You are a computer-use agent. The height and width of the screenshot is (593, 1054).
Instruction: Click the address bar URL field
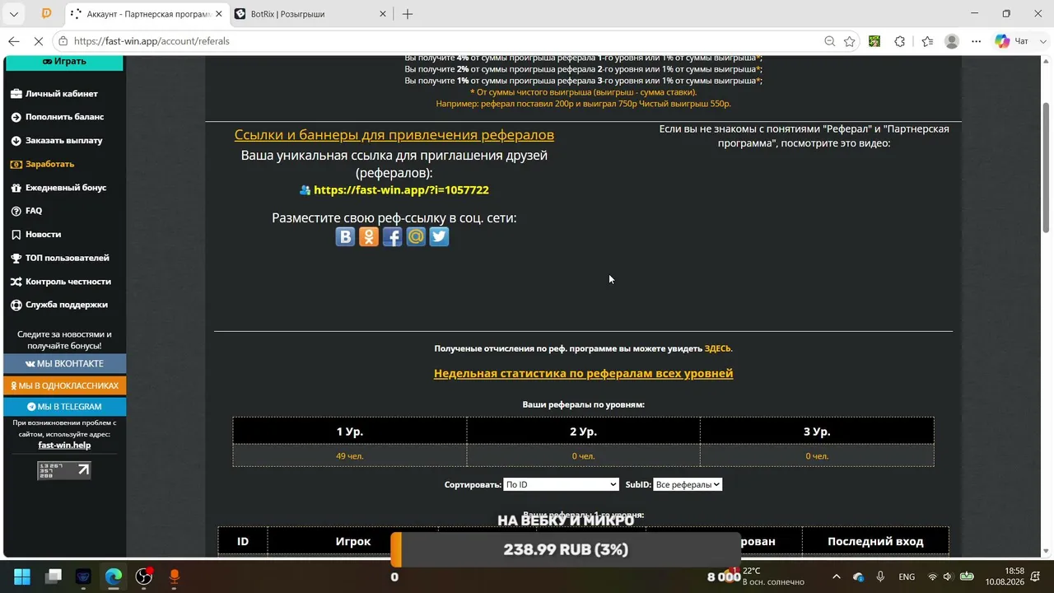point(436,41)
